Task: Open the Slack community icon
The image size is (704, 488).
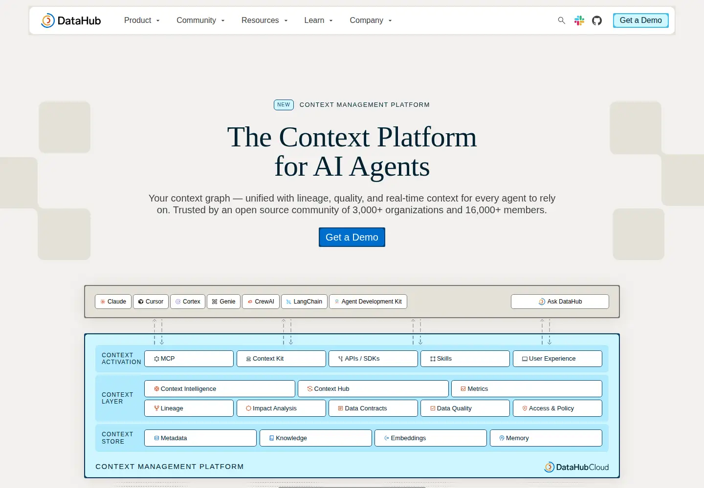Action: (x=579, y=20)
